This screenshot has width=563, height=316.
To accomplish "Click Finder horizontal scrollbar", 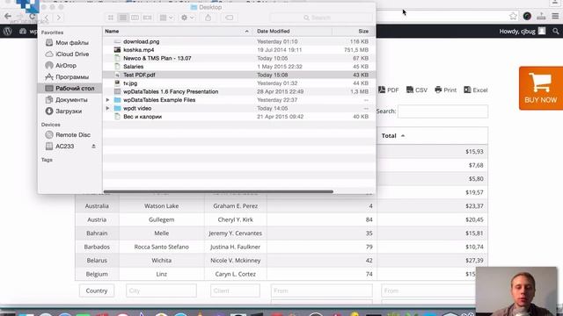I will click(218, 191).
